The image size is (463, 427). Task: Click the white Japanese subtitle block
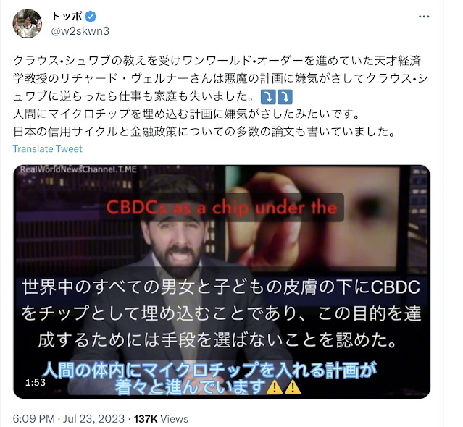click(222, 313)
